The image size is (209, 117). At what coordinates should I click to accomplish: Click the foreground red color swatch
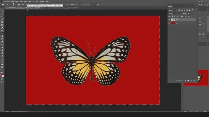(x=2, y=75)
